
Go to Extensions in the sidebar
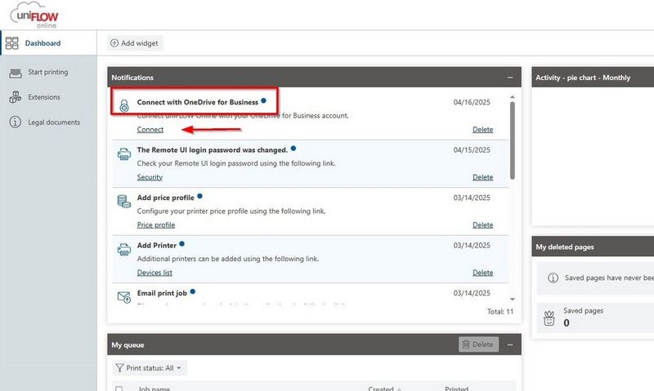click(43, 97)
